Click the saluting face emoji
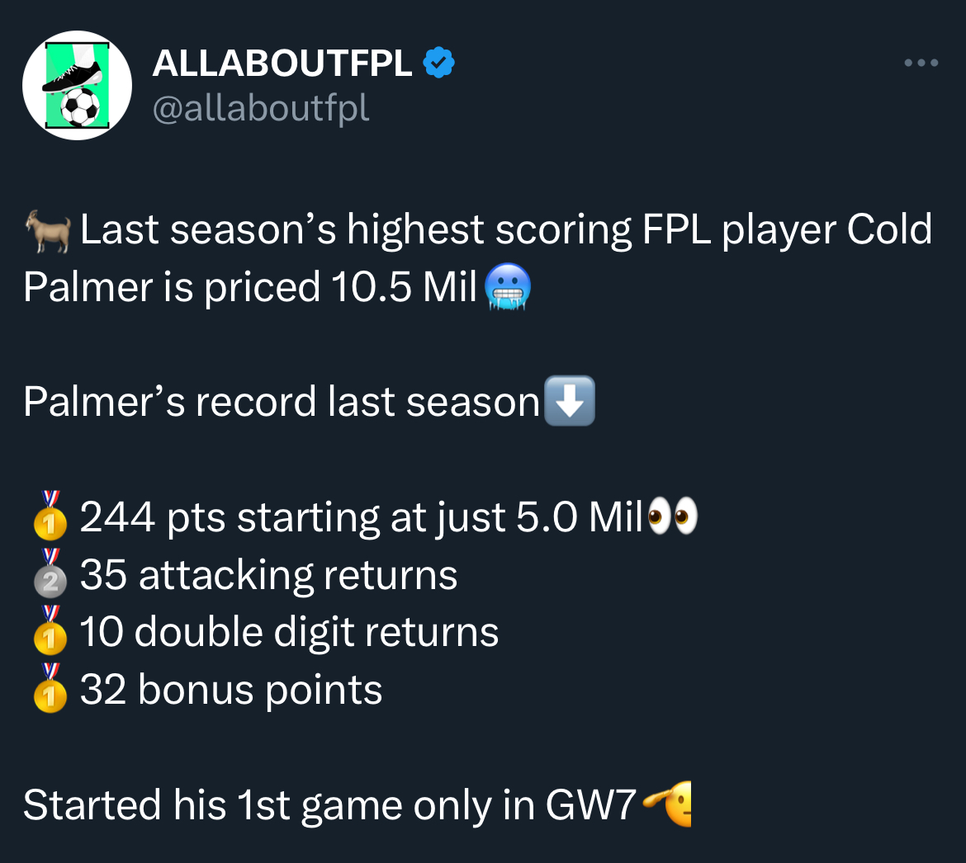 coord(666,804)
